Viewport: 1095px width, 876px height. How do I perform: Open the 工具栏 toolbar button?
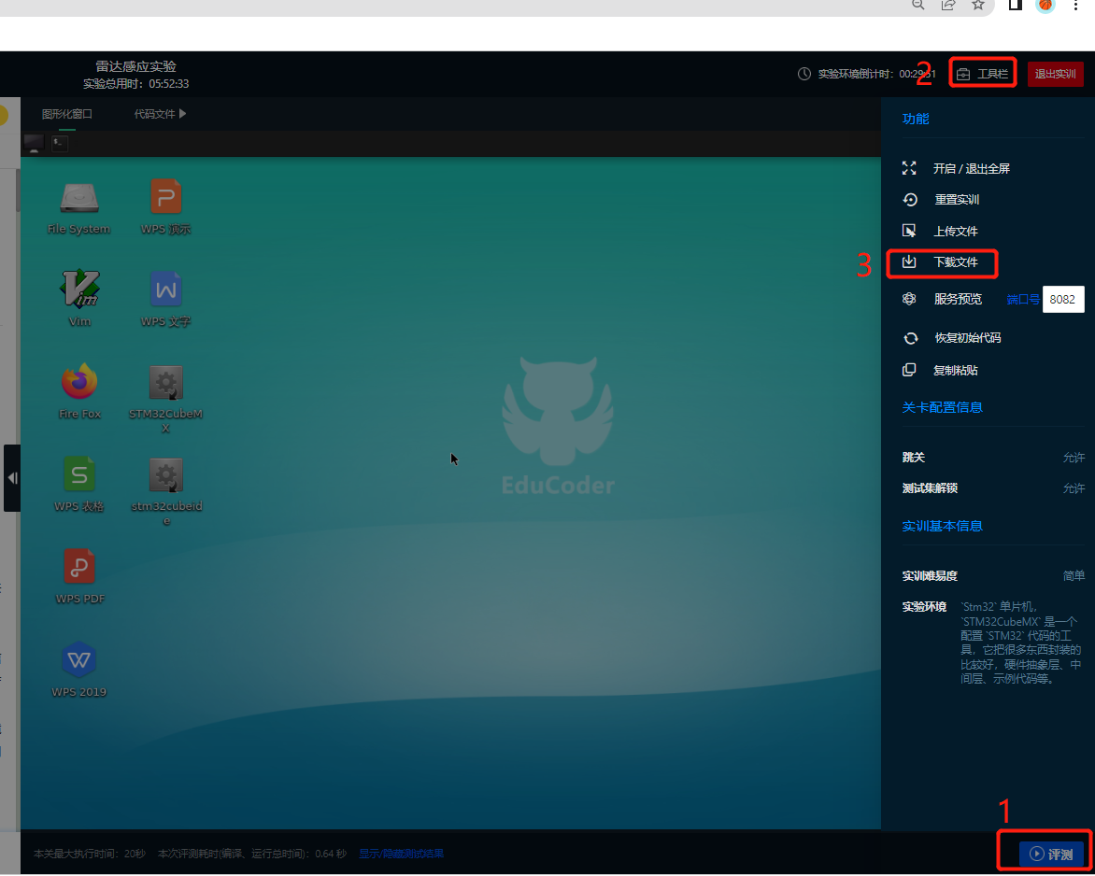[983, 73]
